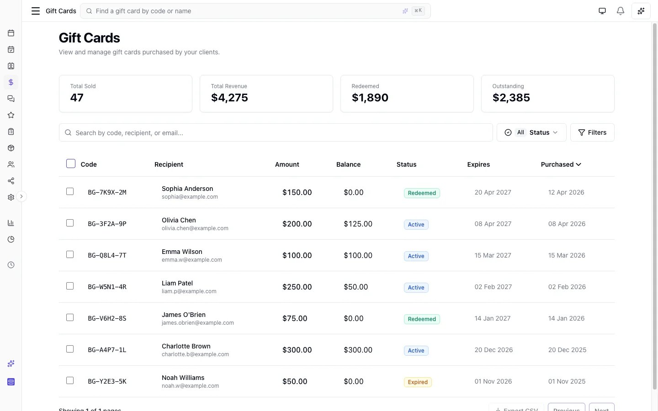Click code BG-W5N1-4R
This screenshot has height=411, width=658.
(x=107, y=287)
